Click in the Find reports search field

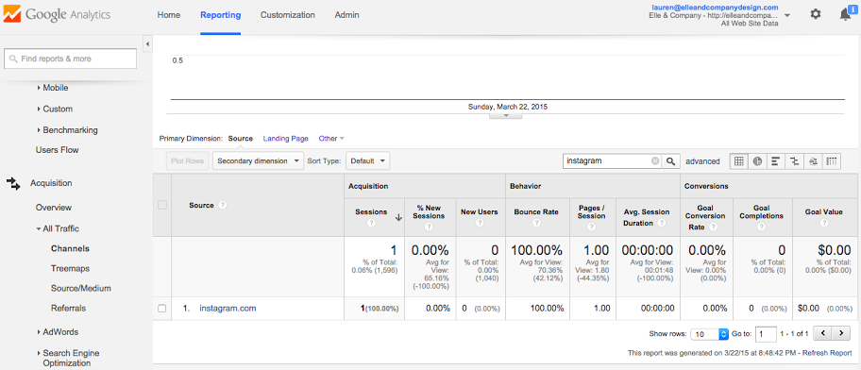(70, 59)
